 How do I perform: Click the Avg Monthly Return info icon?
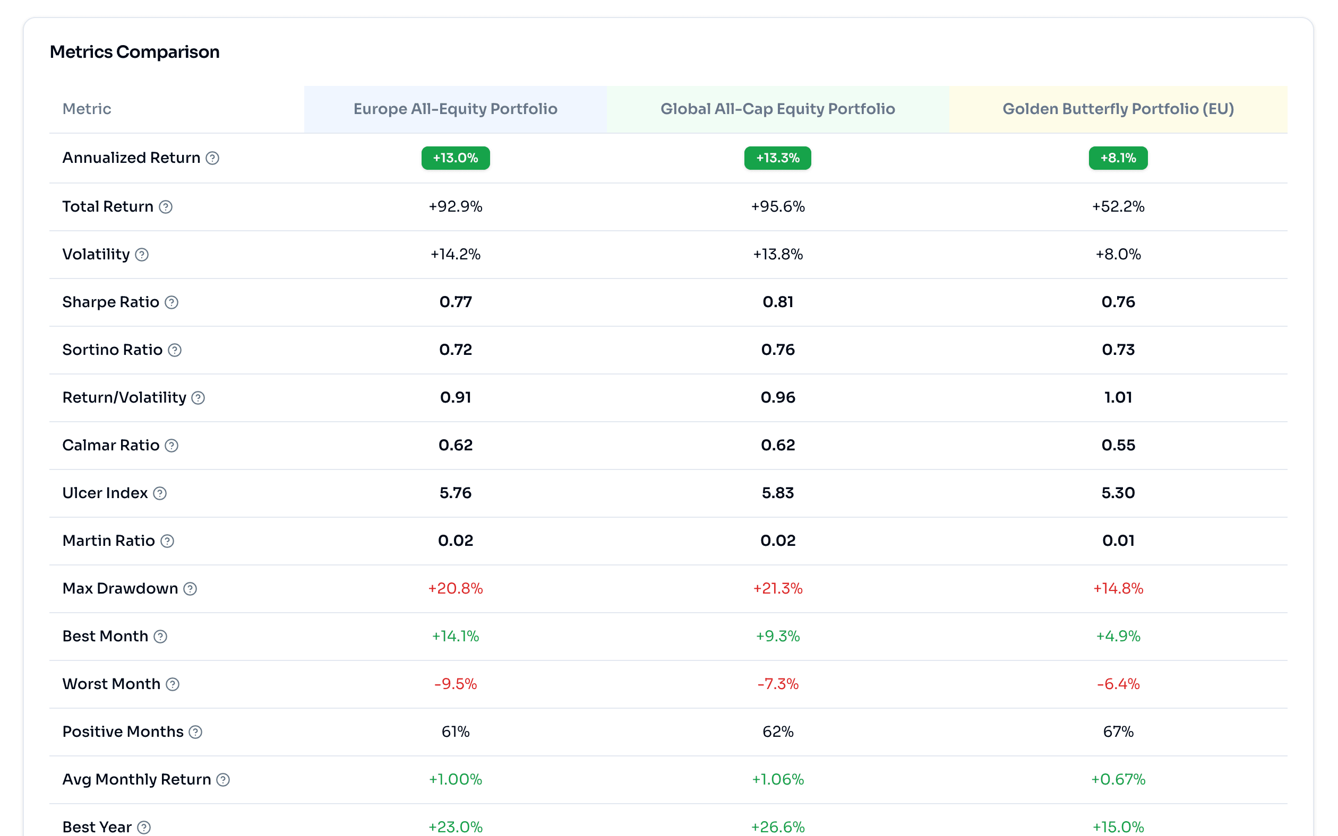(224, 780)
